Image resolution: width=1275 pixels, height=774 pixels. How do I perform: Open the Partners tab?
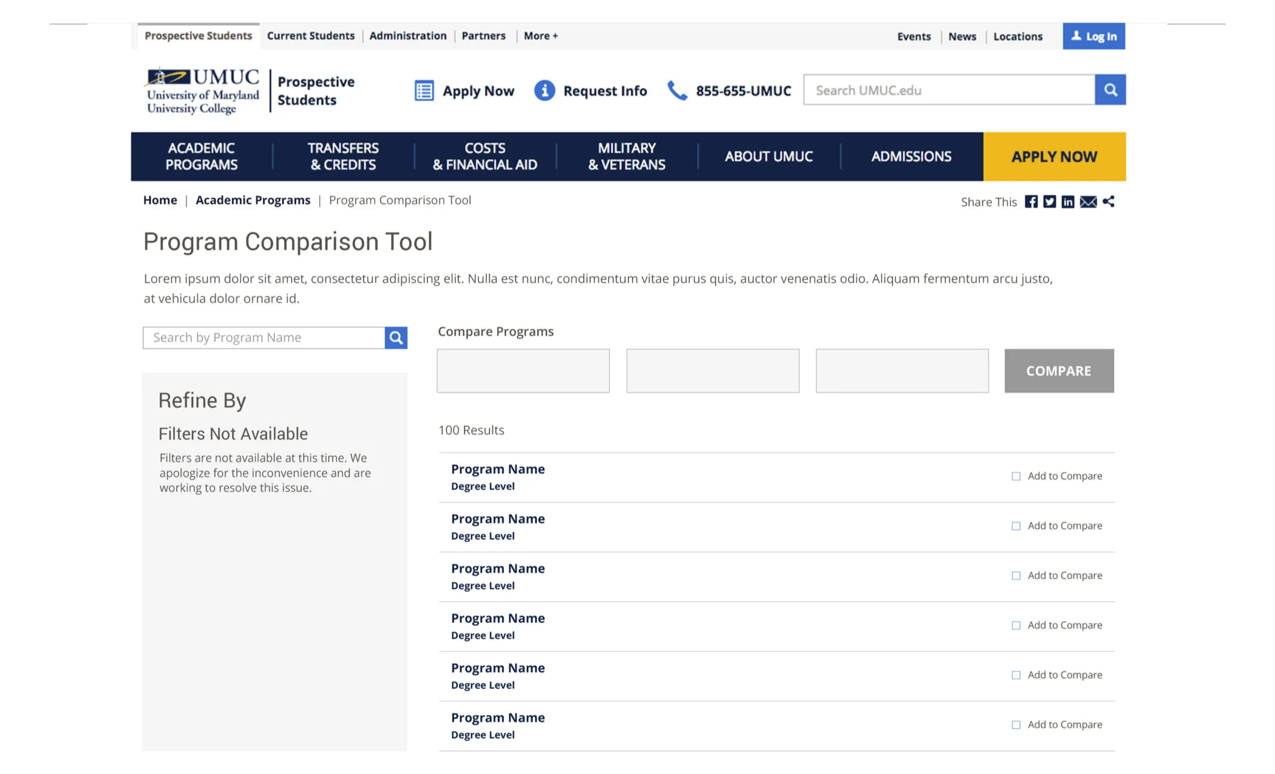[x=483, y=36]
